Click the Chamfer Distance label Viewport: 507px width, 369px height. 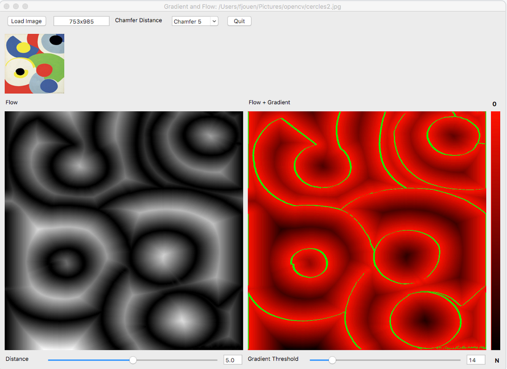(139, 20)
